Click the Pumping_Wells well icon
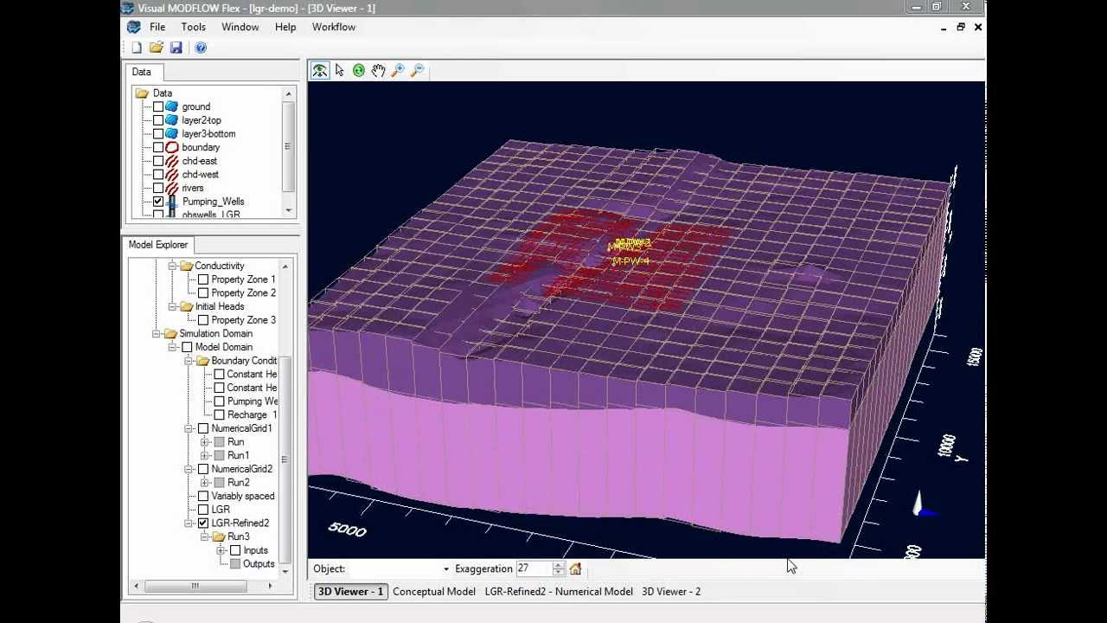Screen dimensions: 1107x623 coord(171,202)
